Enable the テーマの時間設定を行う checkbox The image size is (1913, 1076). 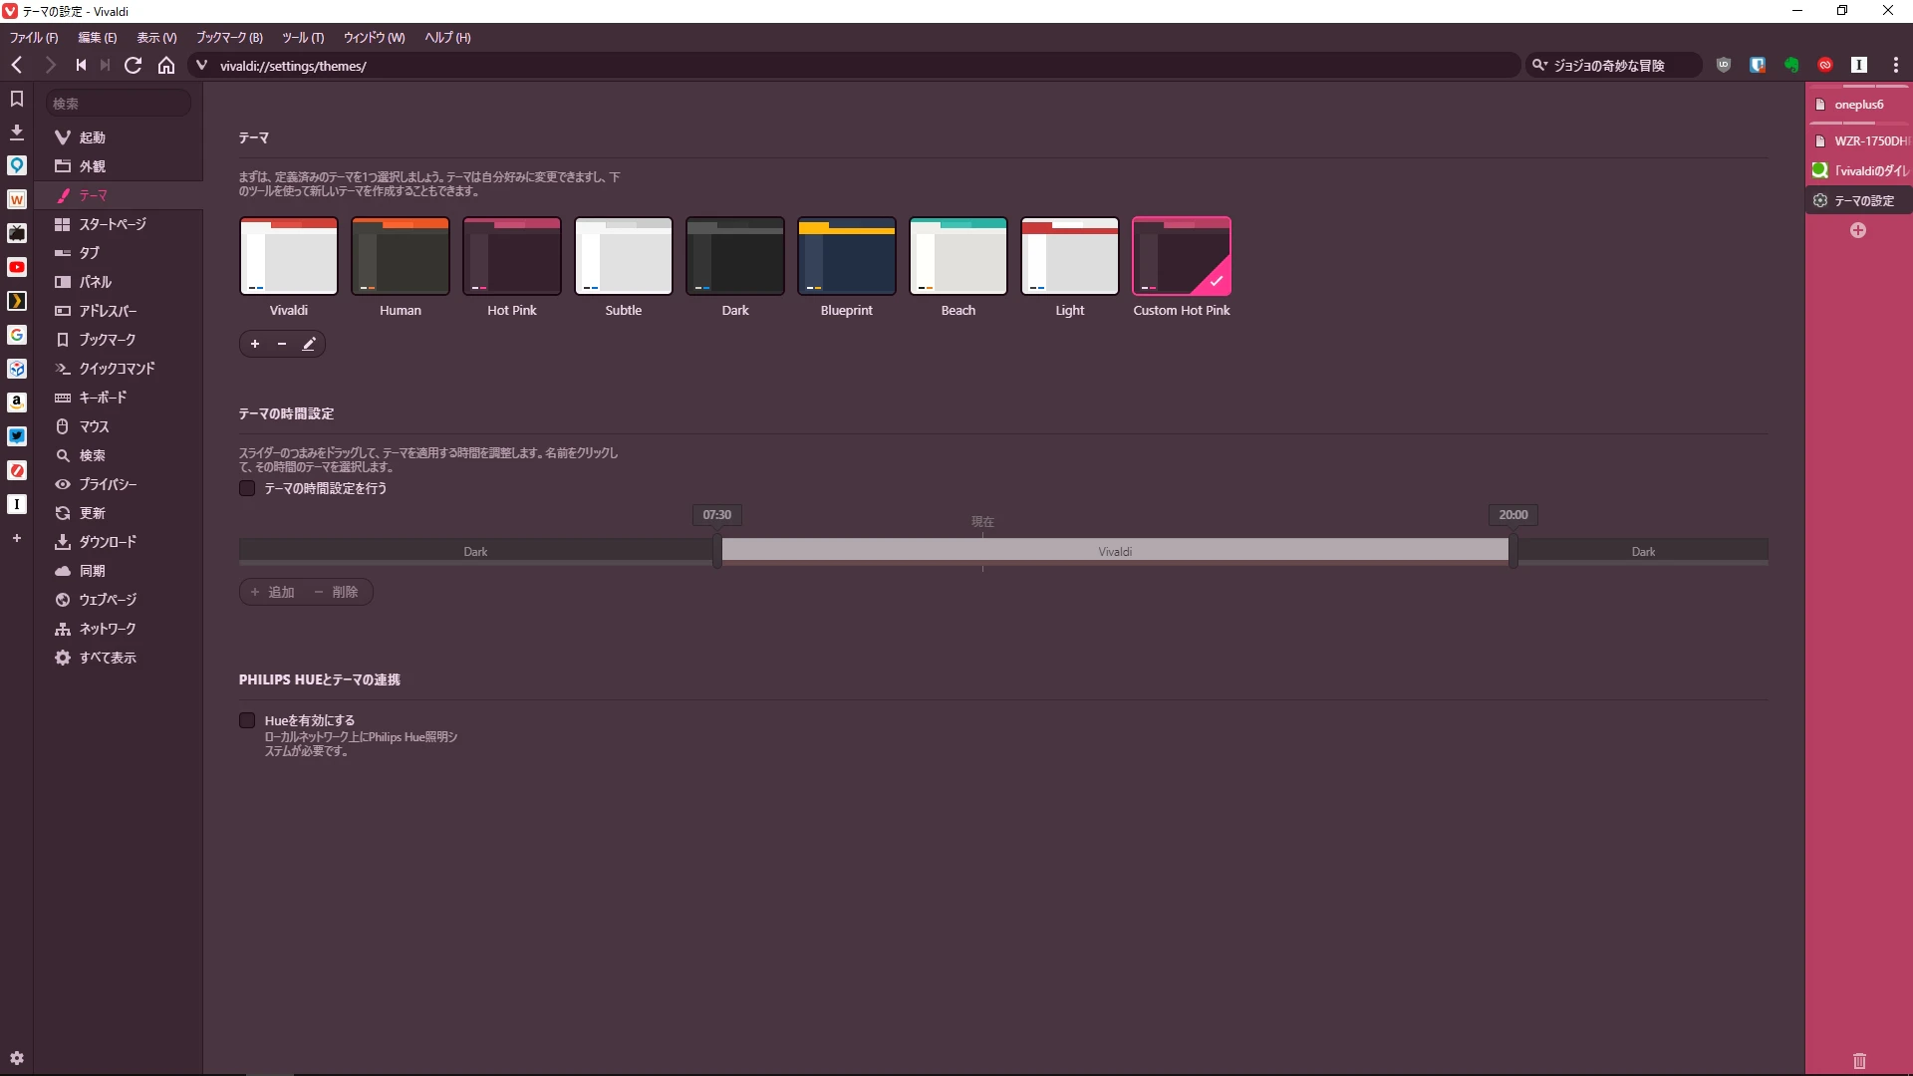247,488
